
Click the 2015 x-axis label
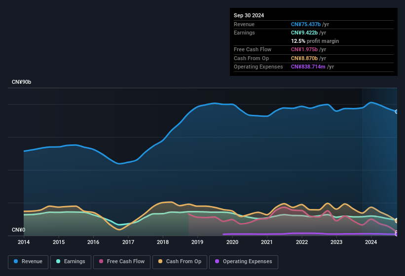tap(59, 242)
